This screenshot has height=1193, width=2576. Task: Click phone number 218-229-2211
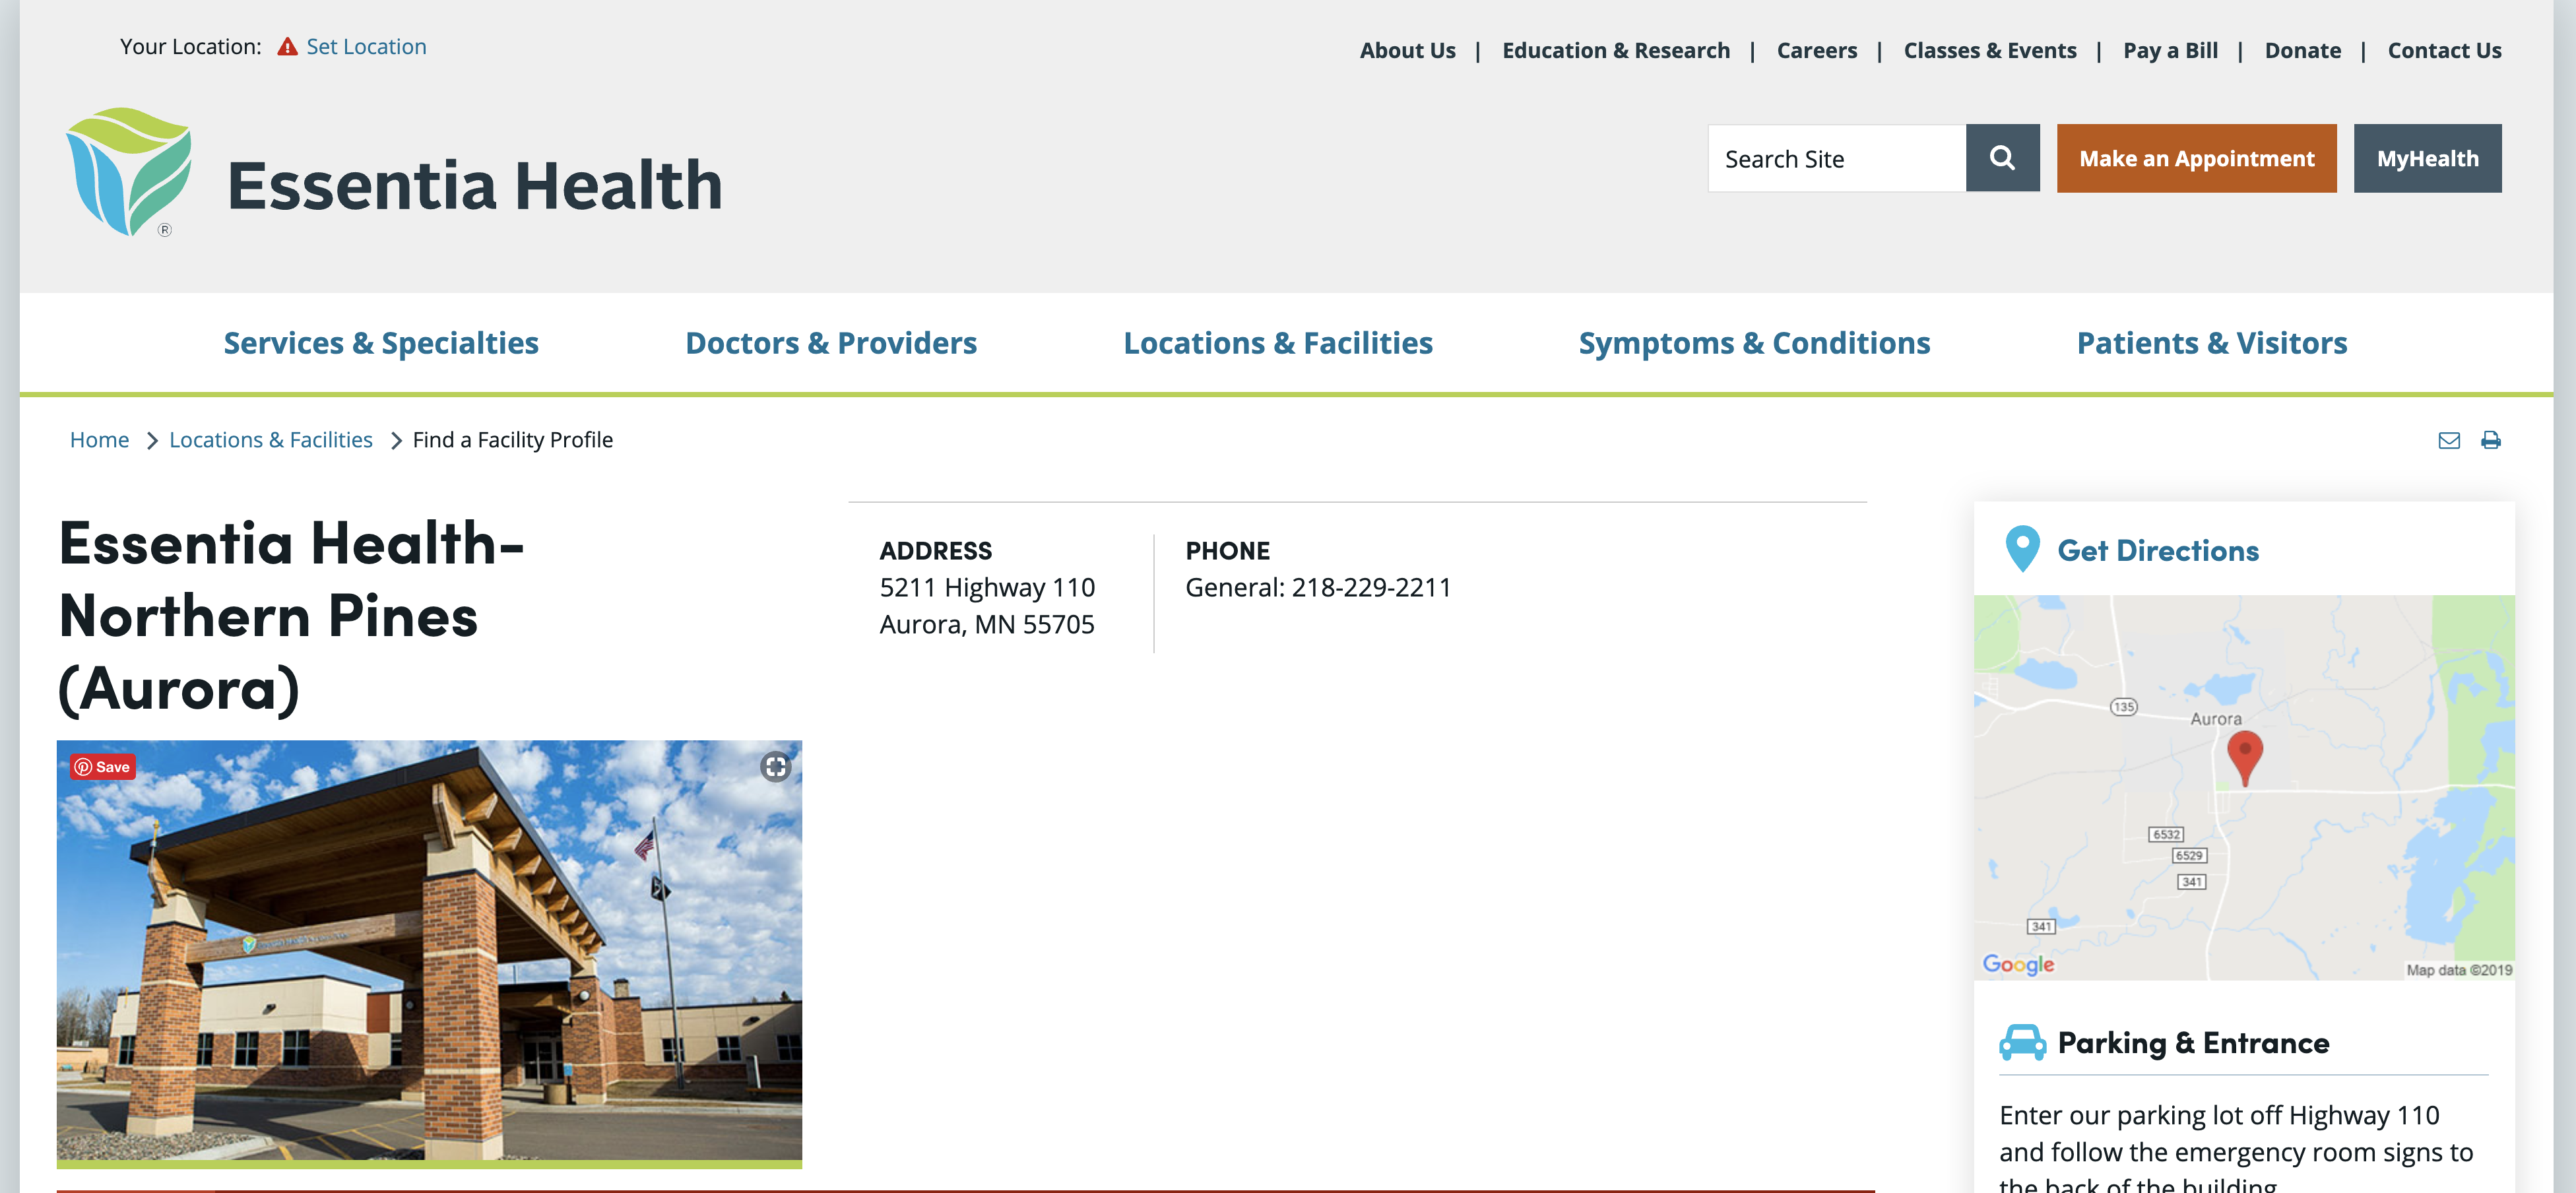[1371, 587]
